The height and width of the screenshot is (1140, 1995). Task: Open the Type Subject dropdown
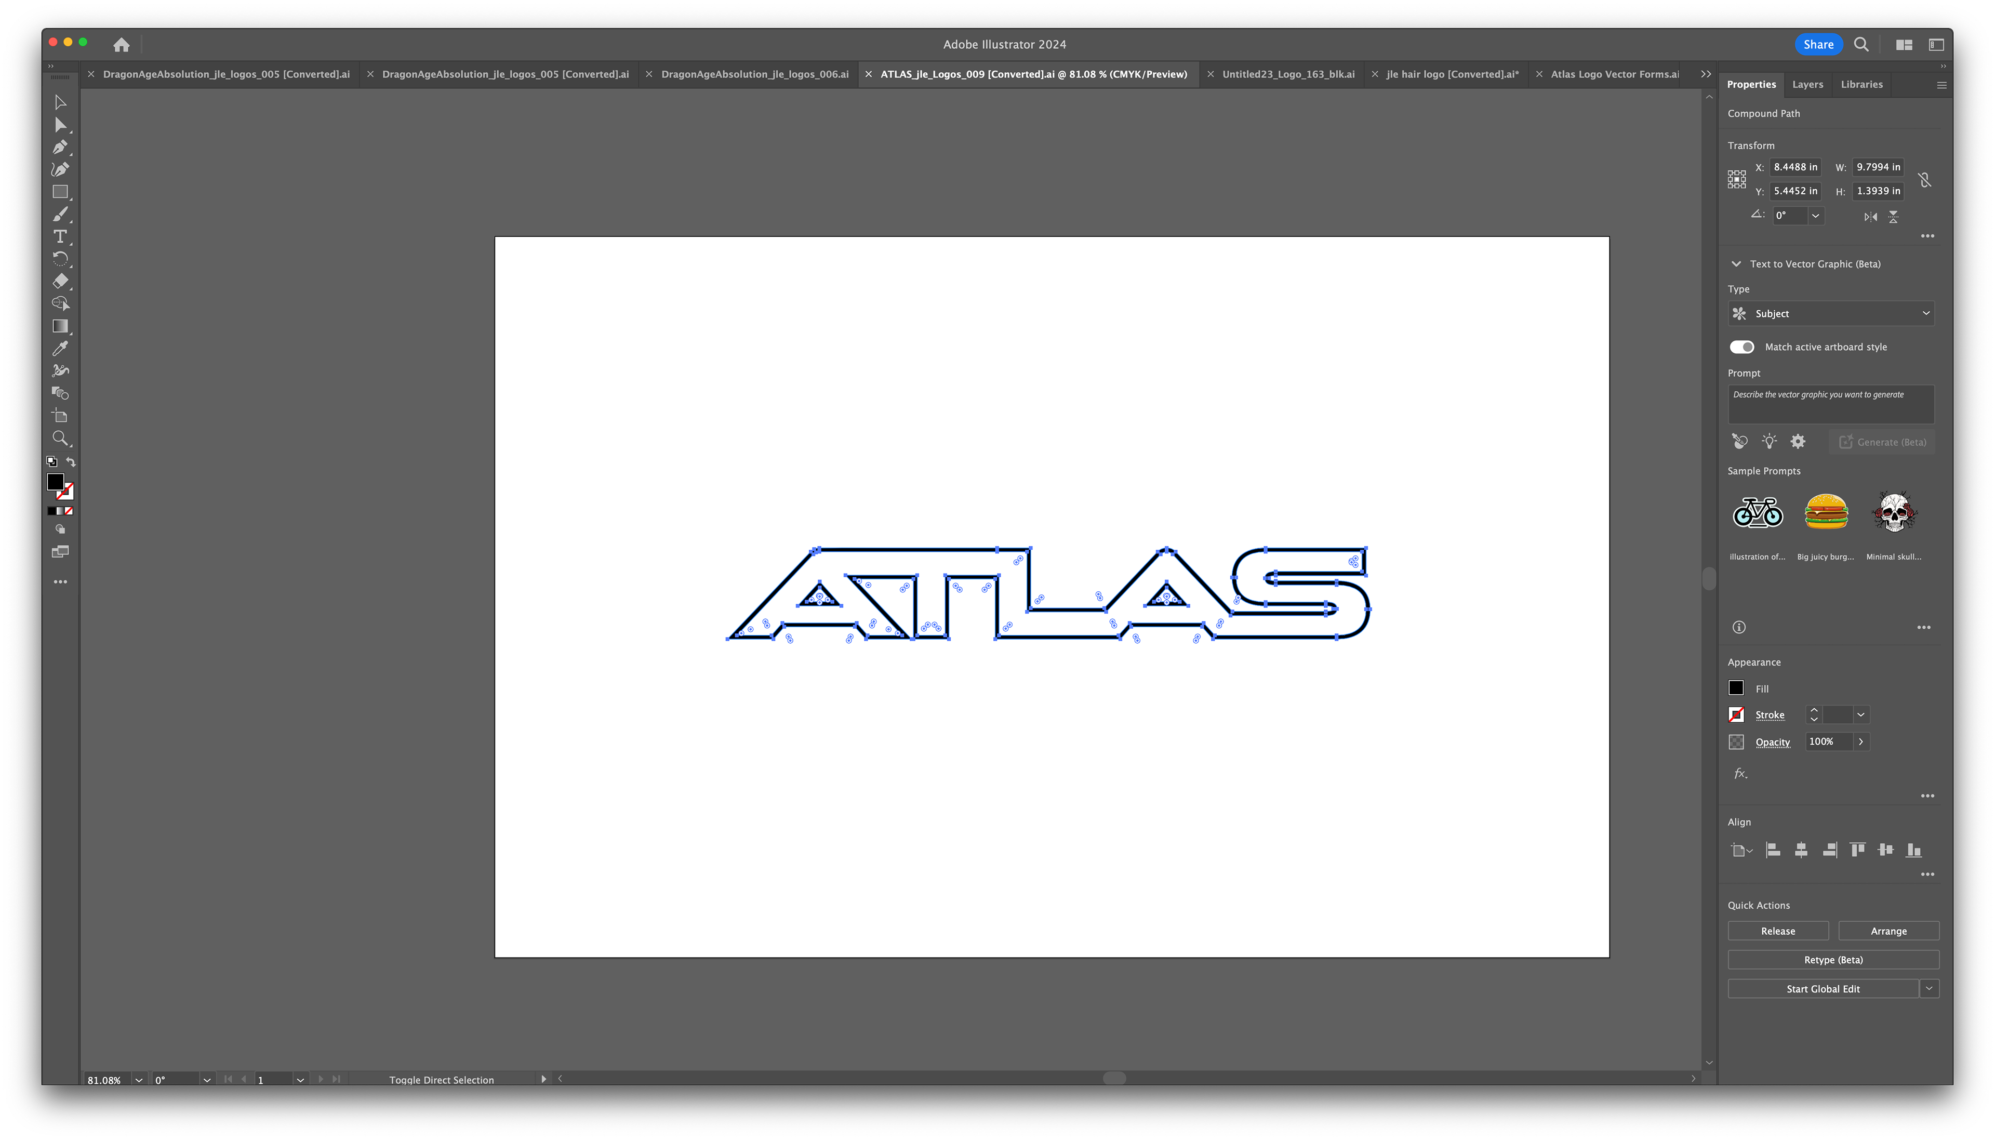point(1831,314)
